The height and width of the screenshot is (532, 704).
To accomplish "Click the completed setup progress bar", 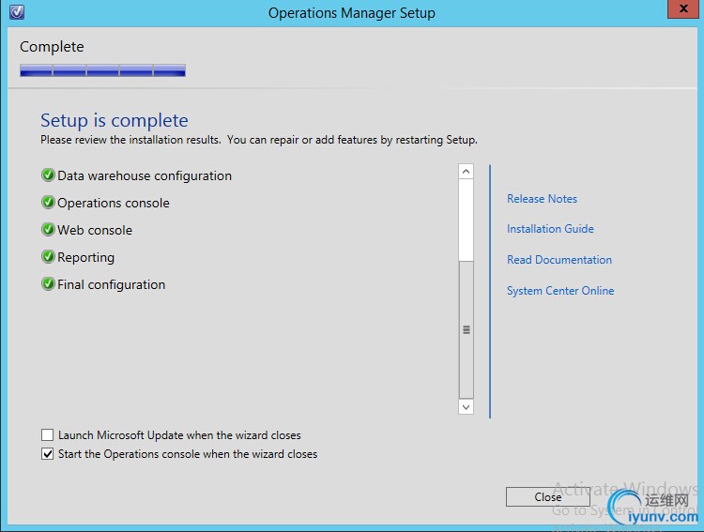I will (103, 70).
